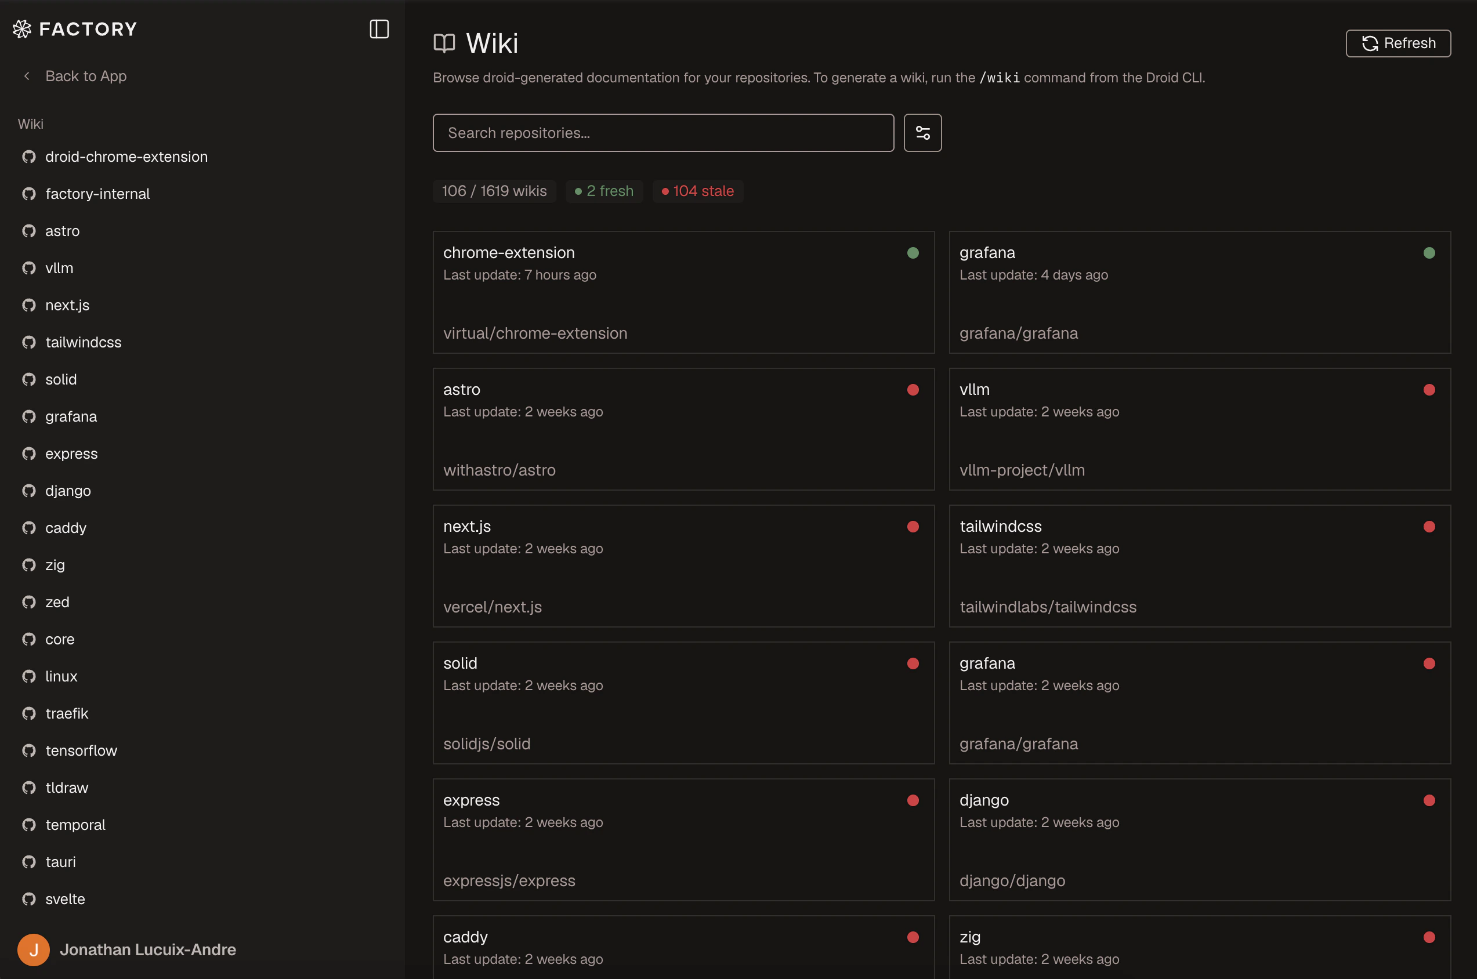Click "Last update: 7 hours ago" text
Screen dimensions: 1477x979
pos(520,275)
